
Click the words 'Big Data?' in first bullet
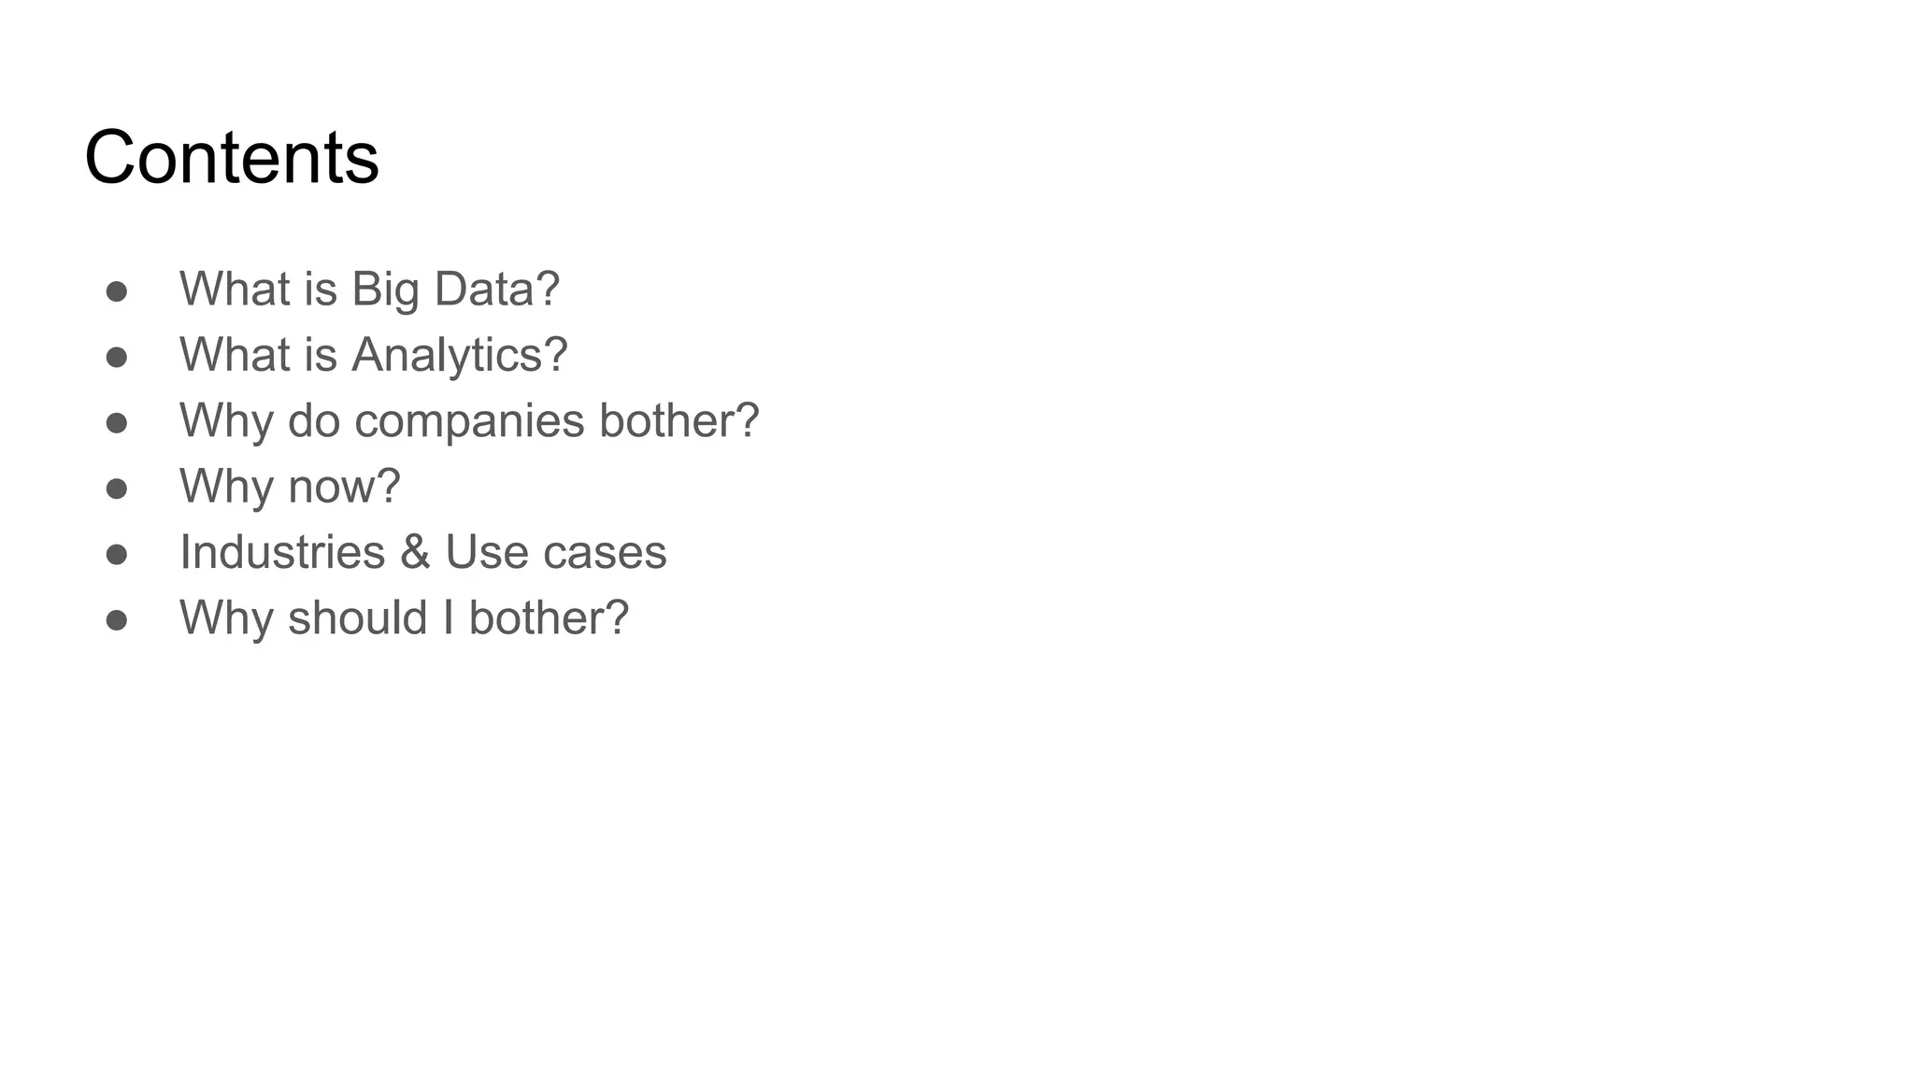[455, 290]
